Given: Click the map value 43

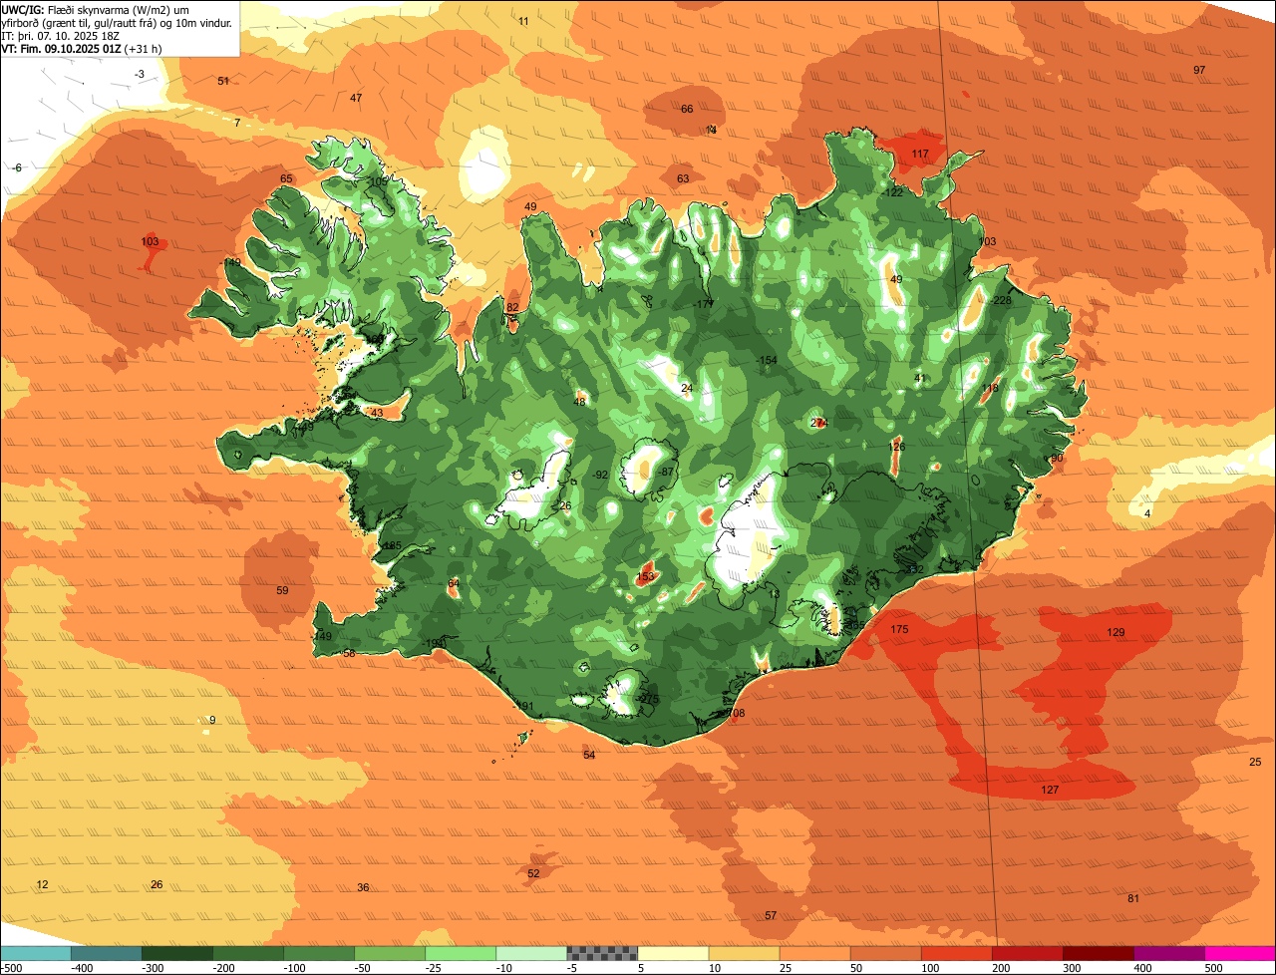Looking at the screenshot, I should coord(377,414).
